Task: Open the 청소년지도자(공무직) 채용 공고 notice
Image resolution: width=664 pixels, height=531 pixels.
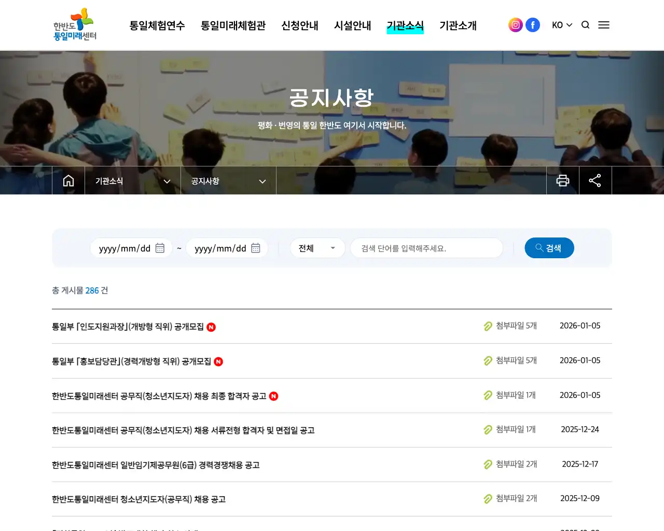Action: [139, 499]
